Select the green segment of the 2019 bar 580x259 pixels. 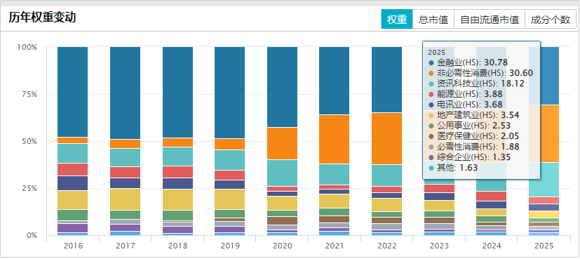tap(230, 214)
